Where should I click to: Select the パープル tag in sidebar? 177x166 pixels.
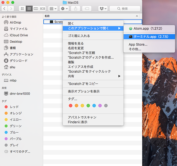pyautogui.click(x=13, y=139)
